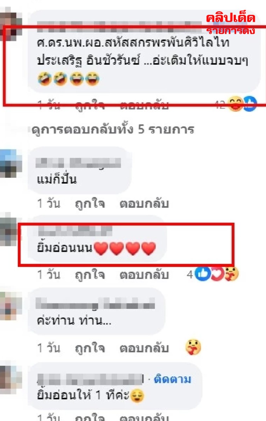266x421 pixels.
Task: Click the red hearts in the "ยิ้มอ่อนนน" comment
Action: pyautogui.click(x=125, y=249)
